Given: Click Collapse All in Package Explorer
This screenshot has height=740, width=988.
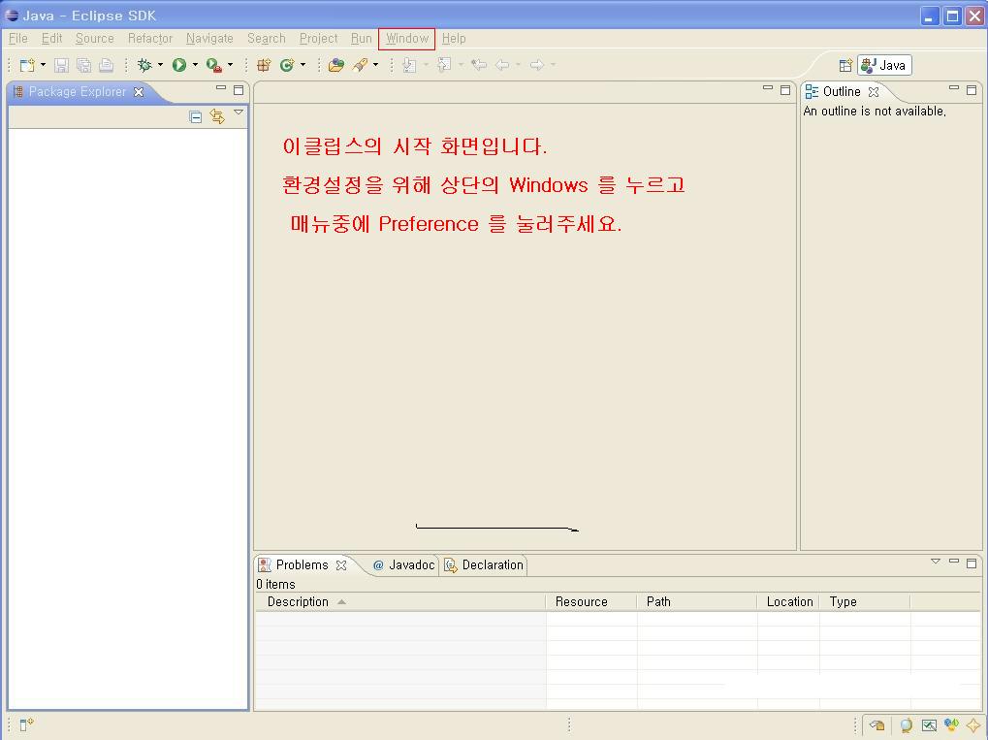Looking at the screenshot, I should coord(195,116).
